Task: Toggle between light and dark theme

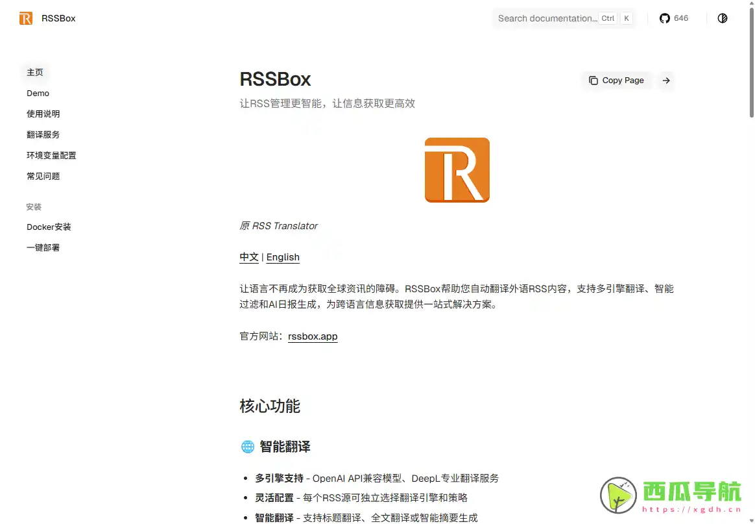Action: [723, 18]
